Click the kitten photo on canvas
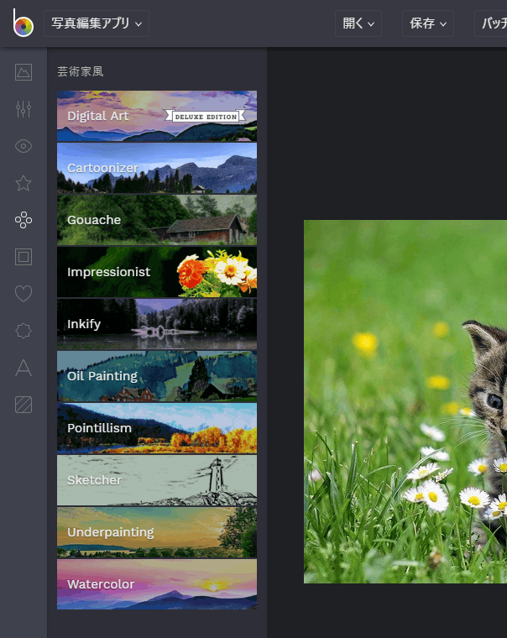 (x=405, y=401)
